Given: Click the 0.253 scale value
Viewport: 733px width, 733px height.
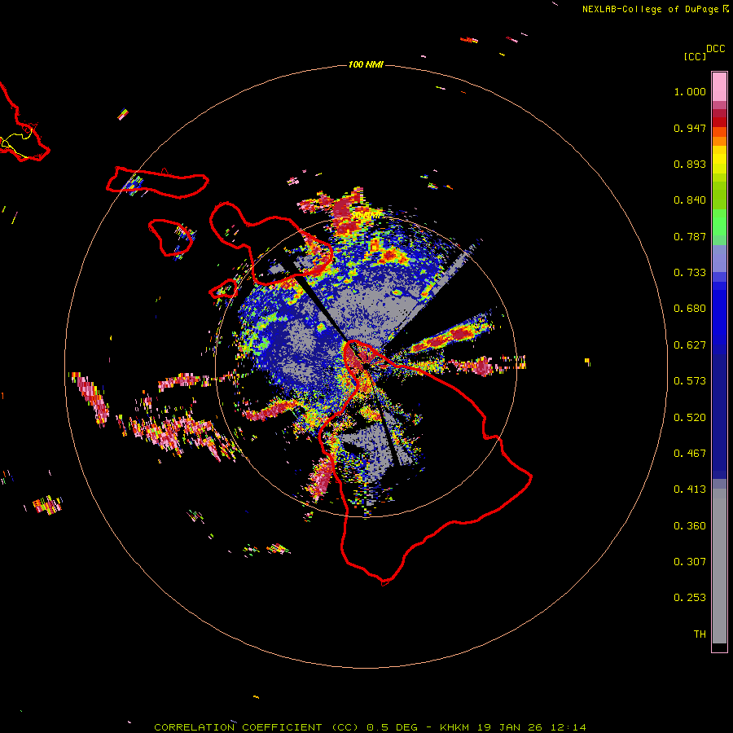Looking at the screenshot, I should click(x=690, y=598).
